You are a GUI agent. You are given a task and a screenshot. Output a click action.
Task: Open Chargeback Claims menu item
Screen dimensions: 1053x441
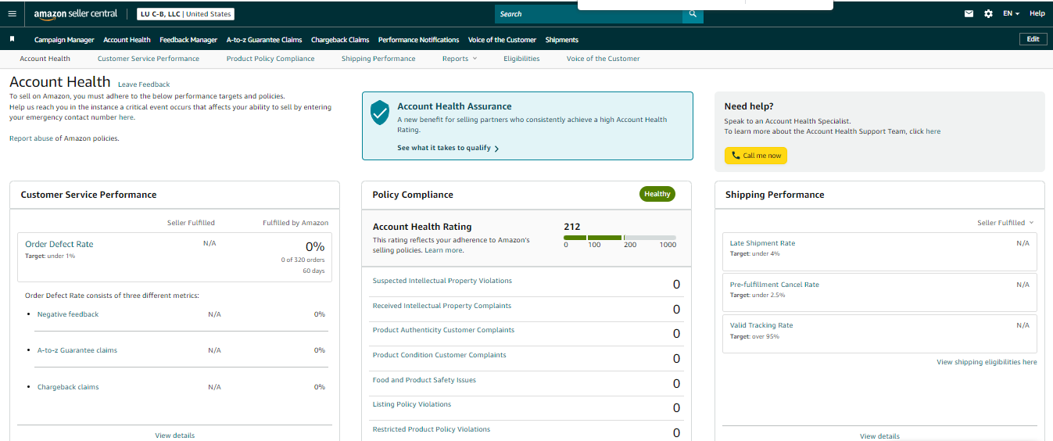(340, 40)
